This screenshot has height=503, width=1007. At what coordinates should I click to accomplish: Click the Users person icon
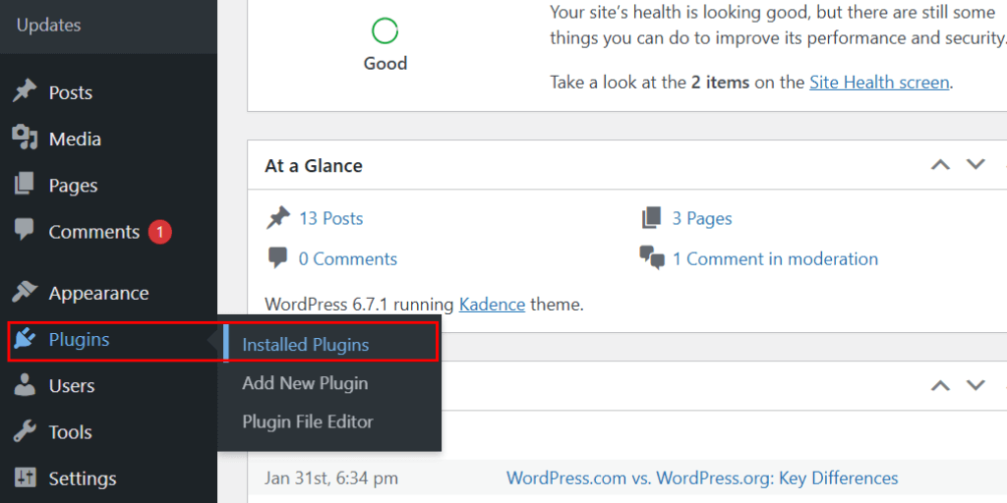click(x=25, y=385)
